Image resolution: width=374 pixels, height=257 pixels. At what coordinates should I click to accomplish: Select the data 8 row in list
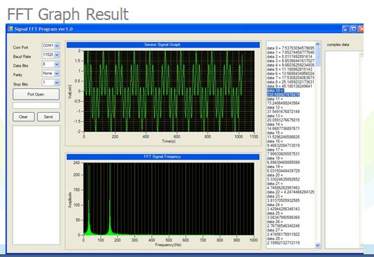(x=290, y=82)
